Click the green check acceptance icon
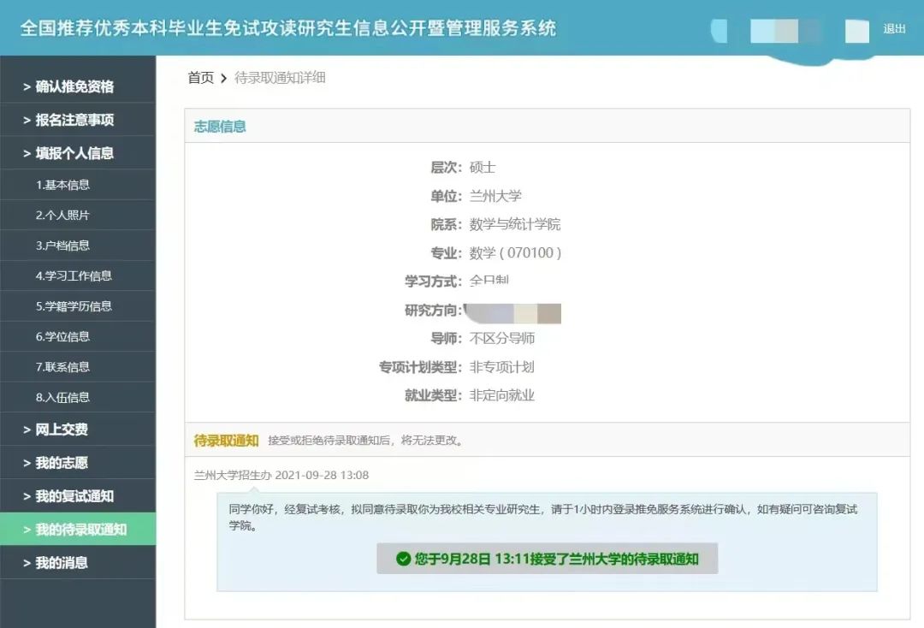924x628 pixels. pos(404,559)
